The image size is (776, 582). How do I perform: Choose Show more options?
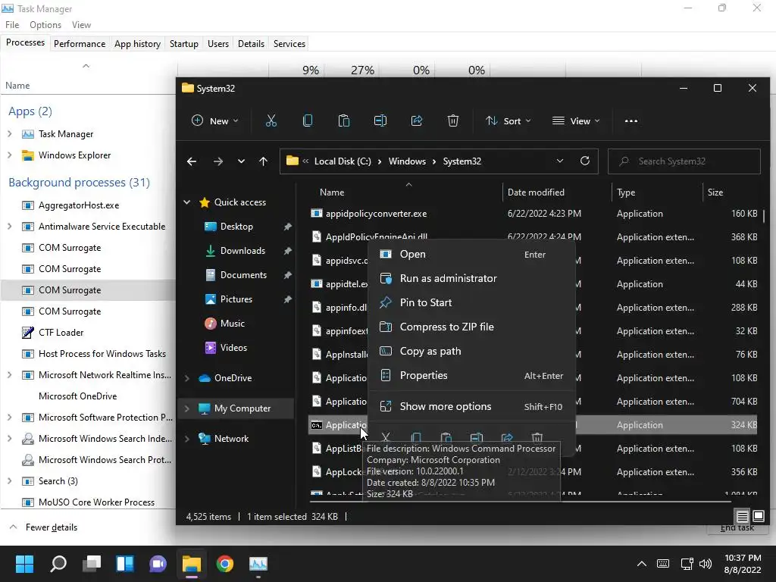point(471,406)
